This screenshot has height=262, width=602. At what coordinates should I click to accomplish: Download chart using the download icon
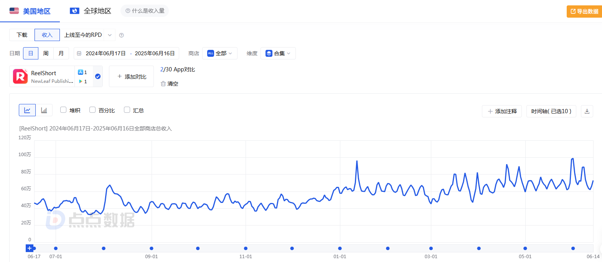[x=587, y=111]
